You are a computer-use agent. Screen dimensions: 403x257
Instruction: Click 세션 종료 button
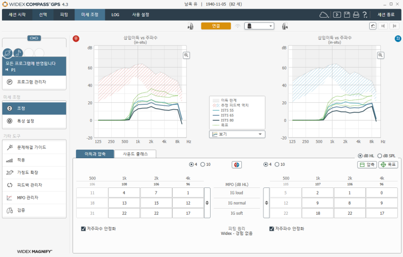pyautogui.click(x=386, y=15)
